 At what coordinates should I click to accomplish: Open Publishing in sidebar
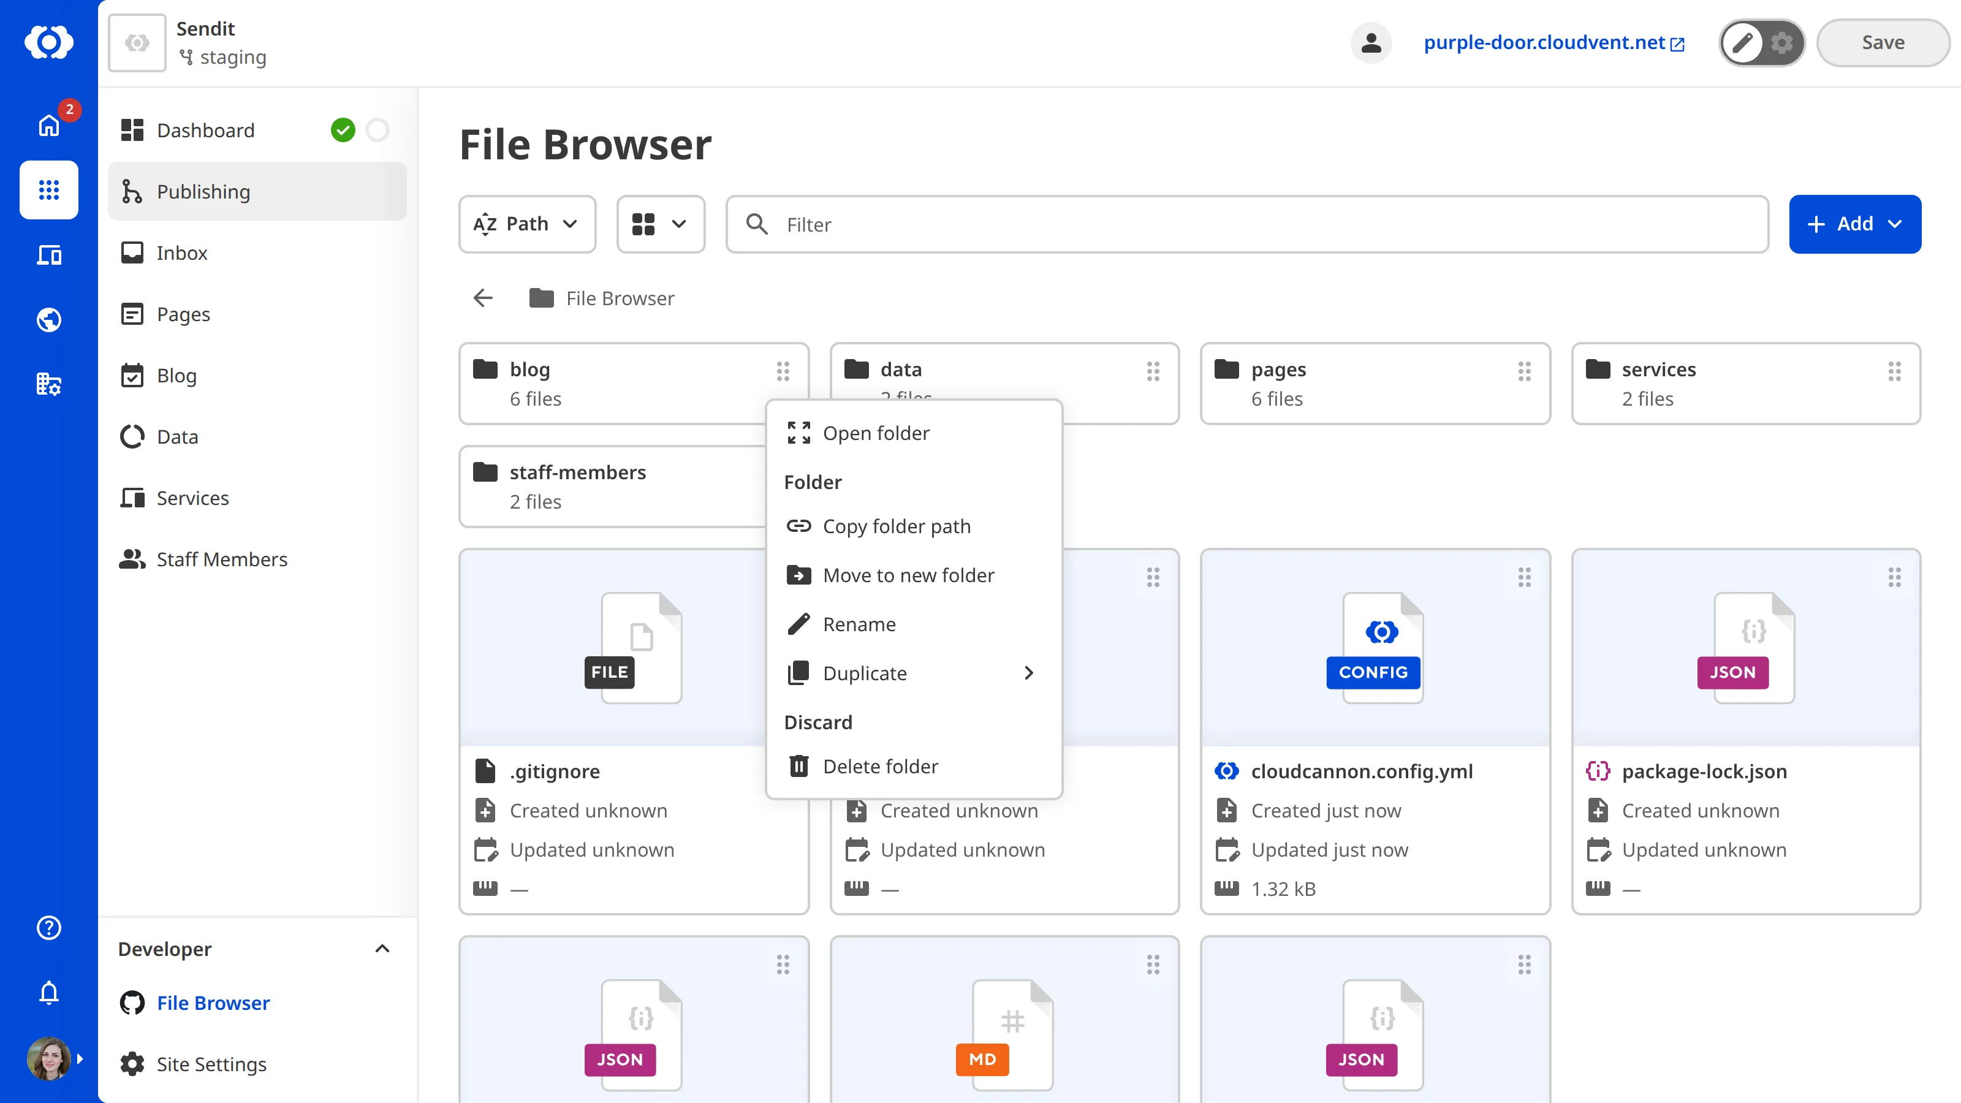257,191
